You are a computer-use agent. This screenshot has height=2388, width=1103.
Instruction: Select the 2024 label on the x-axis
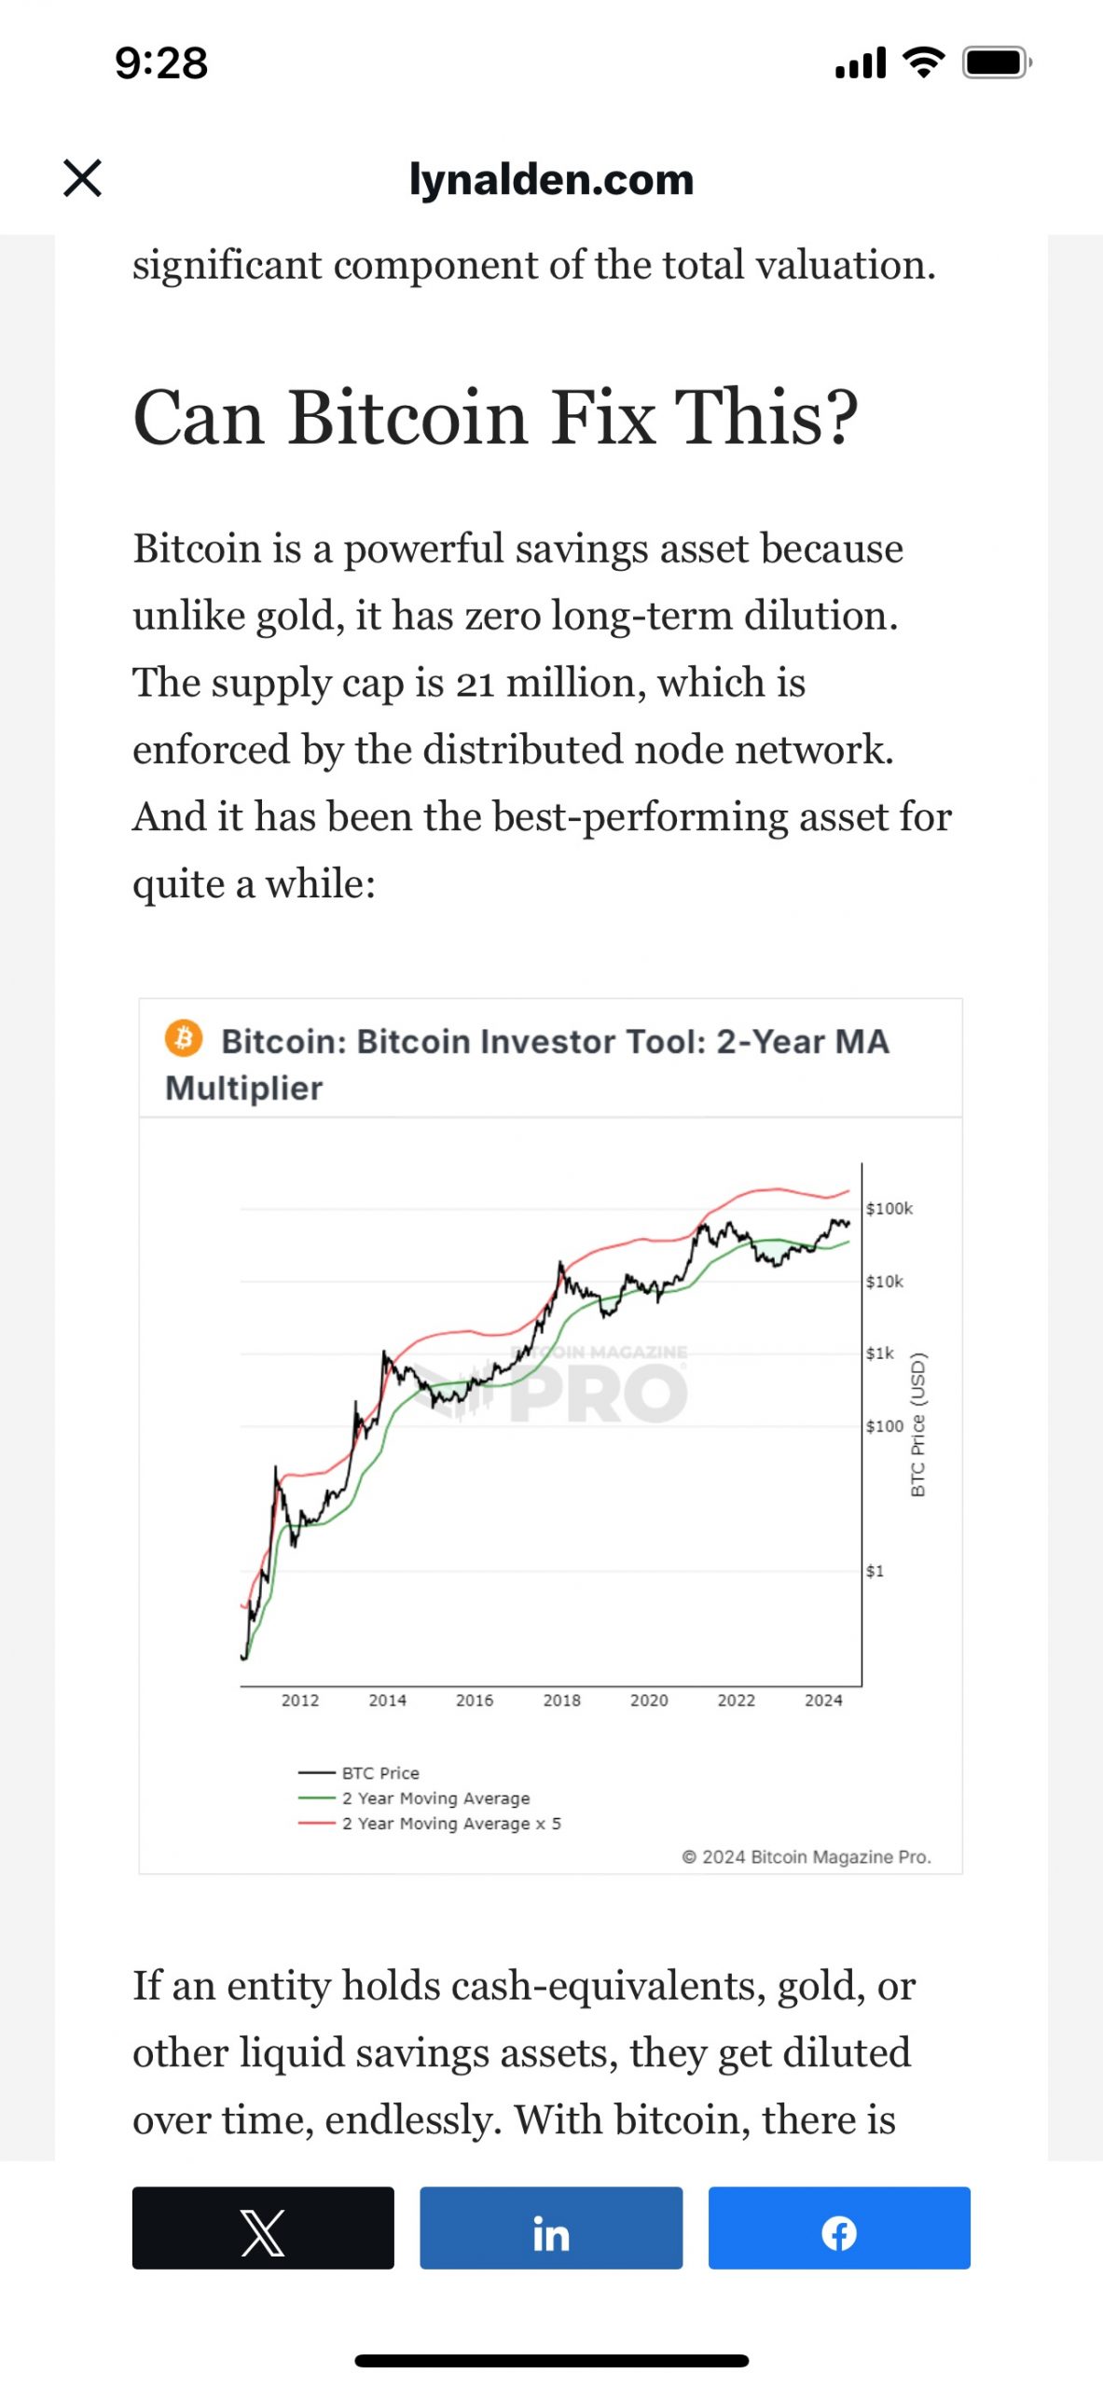tap(823, 1700)
